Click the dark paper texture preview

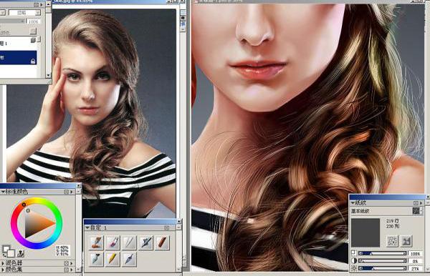(x=365, y=232)
